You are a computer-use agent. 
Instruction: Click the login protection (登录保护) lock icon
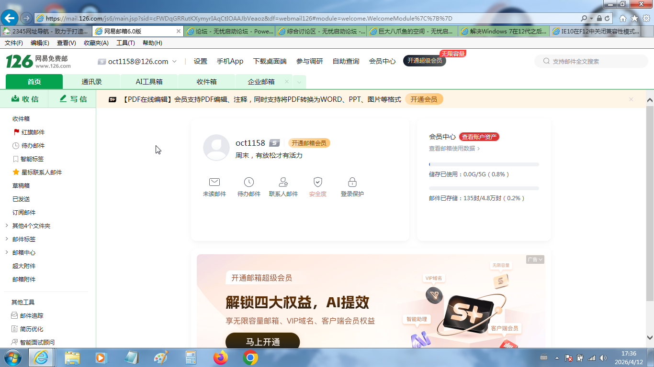click(x=352, y=182)
